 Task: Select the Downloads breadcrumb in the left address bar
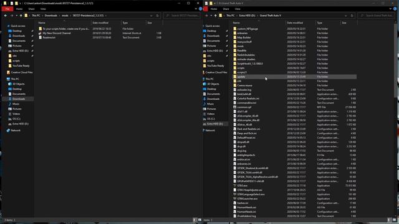[51, 16]
